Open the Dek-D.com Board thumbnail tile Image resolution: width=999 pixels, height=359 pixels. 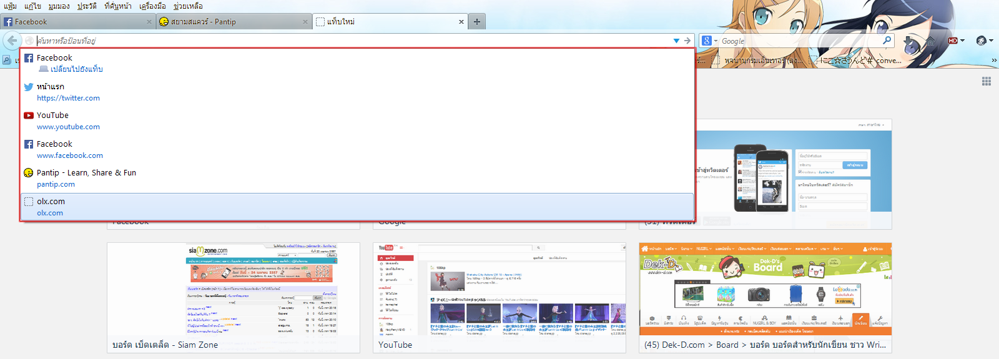(765, 298)
